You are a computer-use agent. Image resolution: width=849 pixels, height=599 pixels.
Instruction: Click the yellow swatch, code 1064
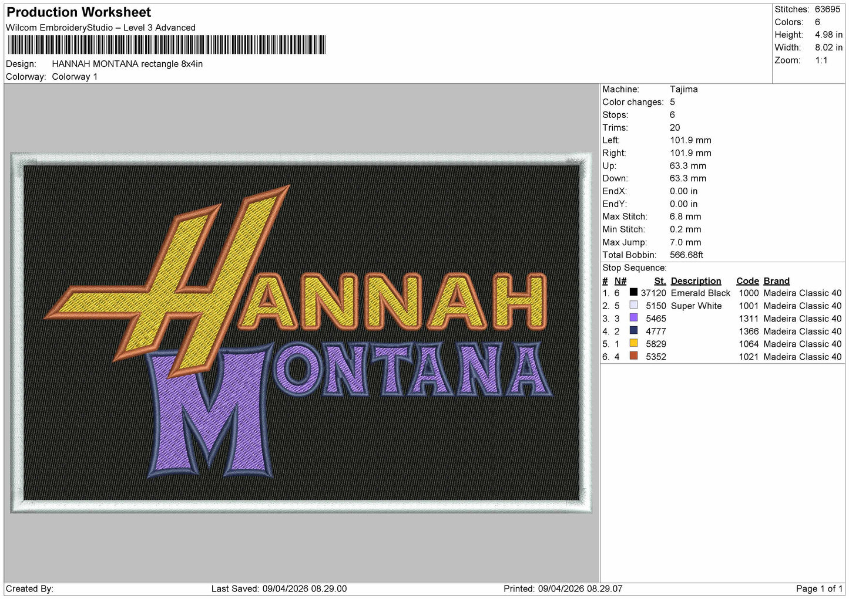[633, 343]
